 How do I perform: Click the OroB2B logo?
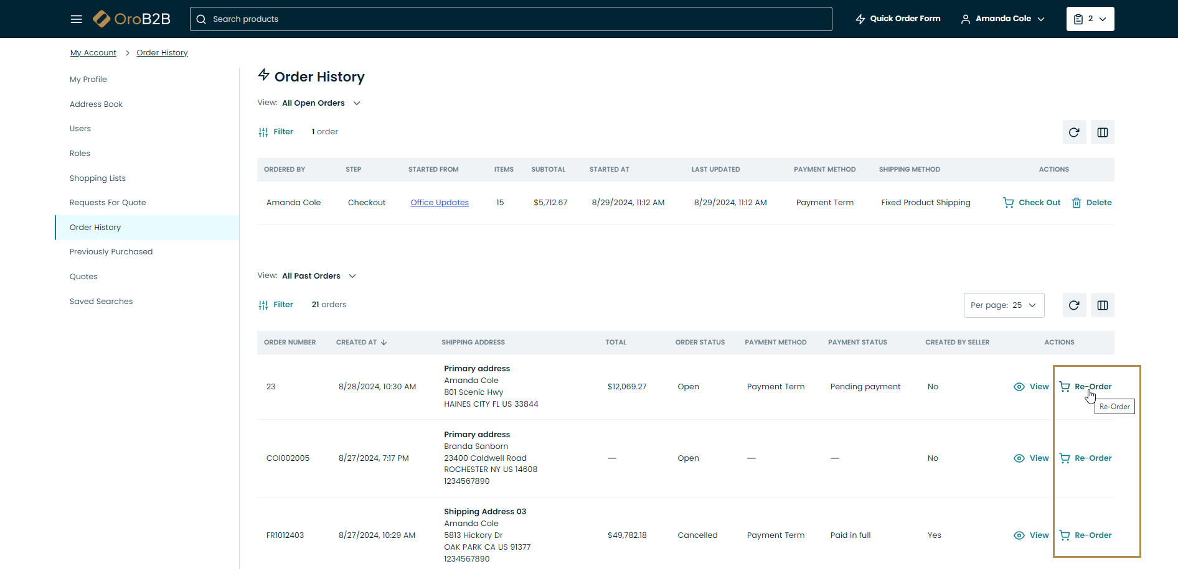click(x=132, y=19)
